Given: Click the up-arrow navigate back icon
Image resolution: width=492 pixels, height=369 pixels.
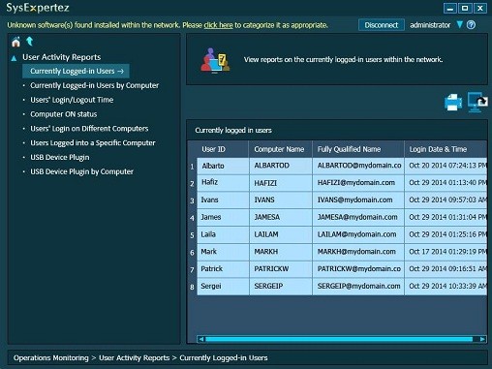Looking at the screenshot, I should click(x=30, y=42).
